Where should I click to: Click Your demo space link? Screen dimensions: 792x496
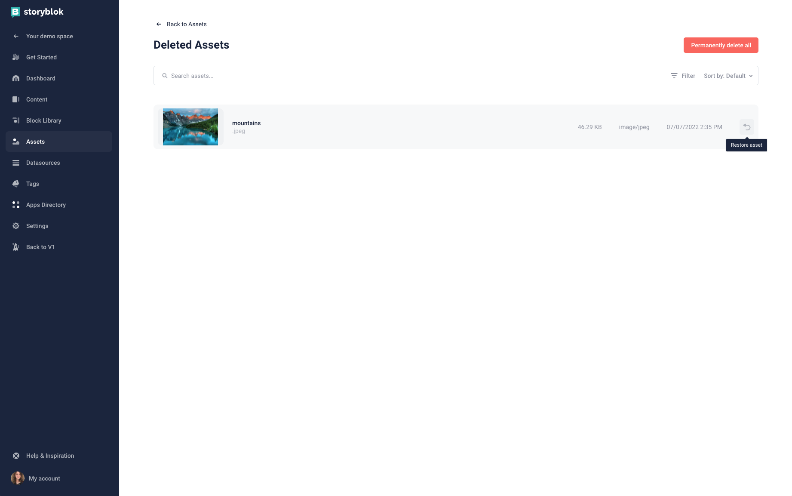coord(49,36)
